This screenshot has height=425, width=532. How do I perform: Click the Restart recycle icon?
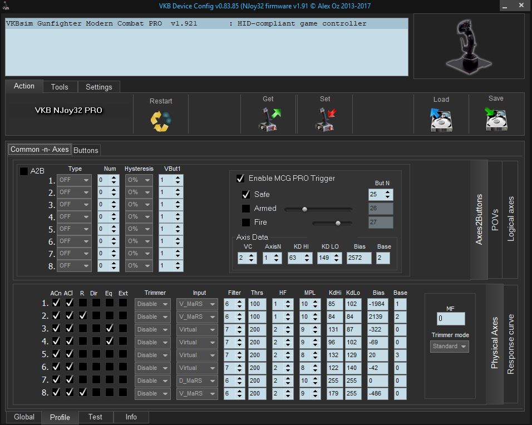tap(160, 121)
